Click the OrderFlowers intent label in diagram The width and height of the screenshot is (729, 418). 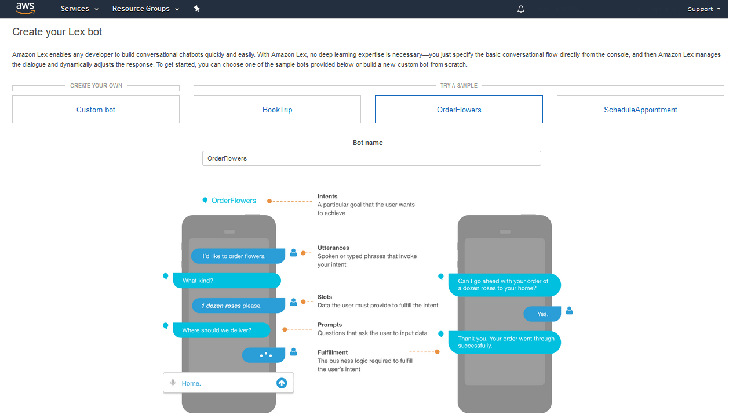coord(234,201)
